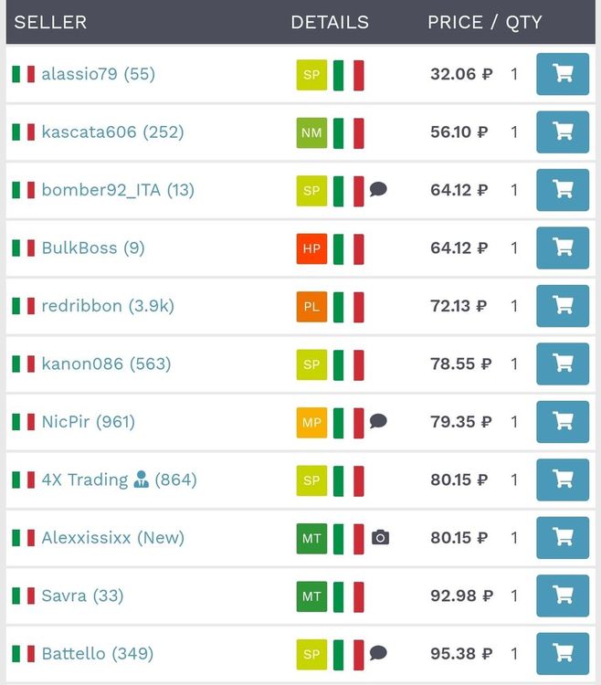Add BulkBoss HP card to cart
Screen dimensions: 601x685
pos(562,248)
